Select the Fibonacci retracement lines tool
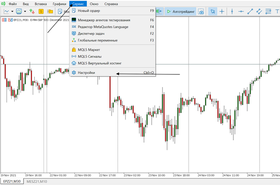 point(268,12)
